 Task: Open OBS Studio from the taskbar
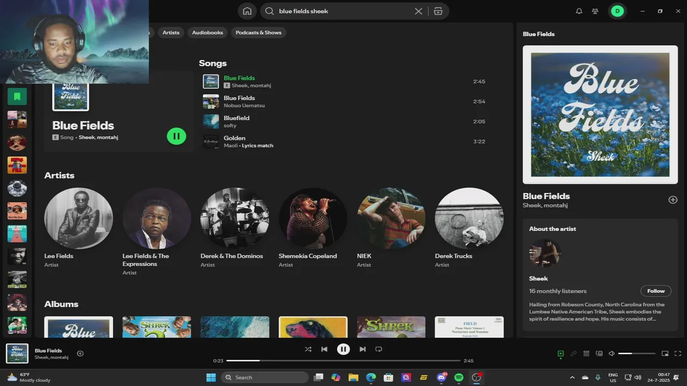[x=477, y=377]
